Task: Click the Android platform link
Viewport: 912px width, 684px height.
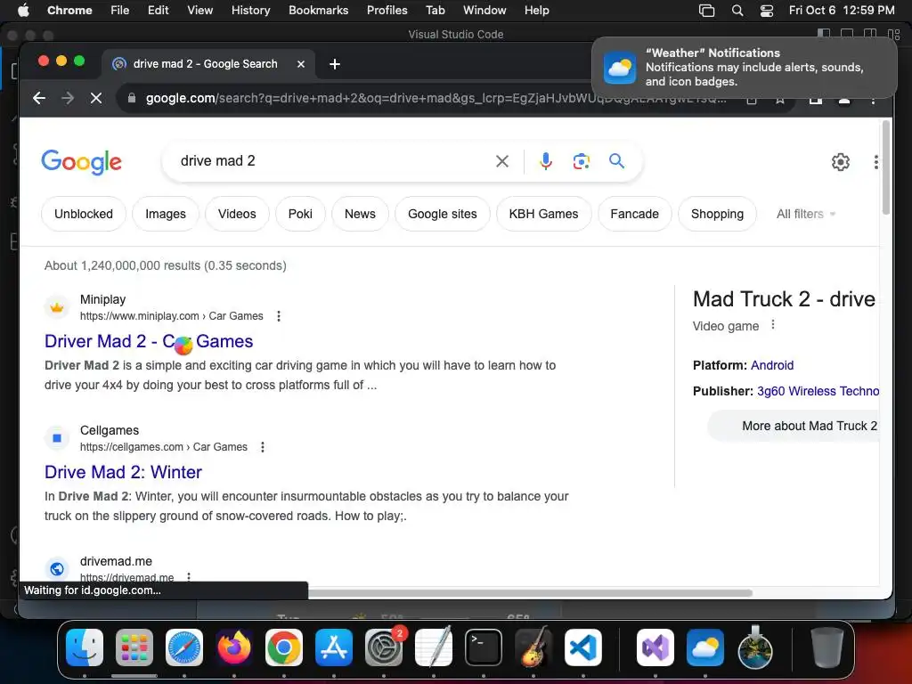Action: [x=772, y=365]
